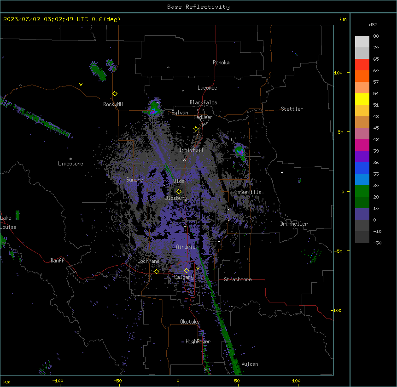Click the Red Deer label
Screen dimensions: 397x387
[203, 117]
